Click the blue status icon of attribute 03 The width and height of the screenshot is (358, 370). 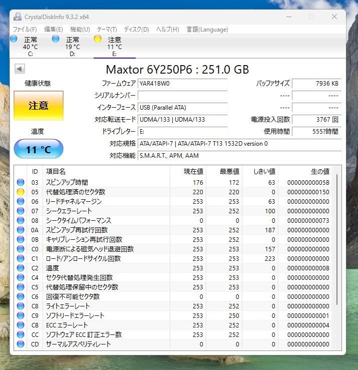pyautogui.click(x=21, y=182)
